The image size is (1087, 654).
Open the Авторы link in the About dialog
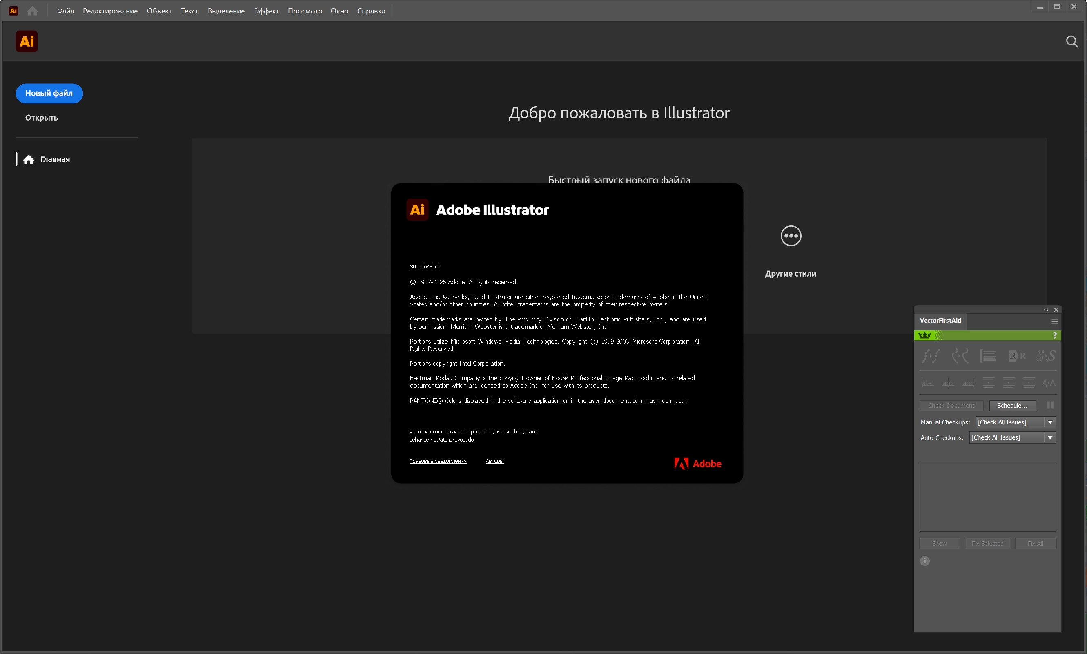click(494, 461)
